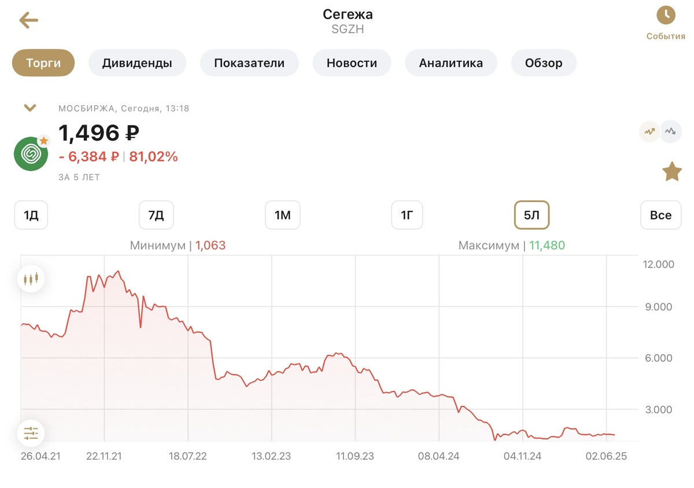Expand the exchange details chevron
The height and width of the screenshot is (488, 694).
coord(30,108)
